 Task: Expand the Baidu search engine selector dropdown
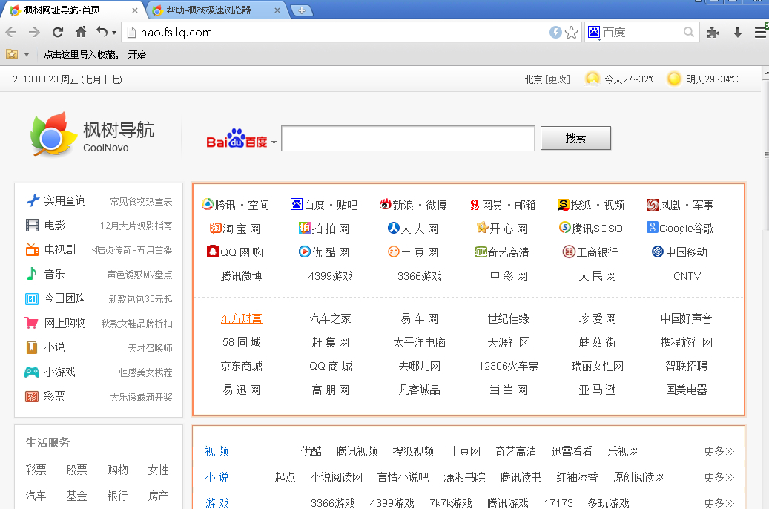pyautogui.click(x=274, y=142)
